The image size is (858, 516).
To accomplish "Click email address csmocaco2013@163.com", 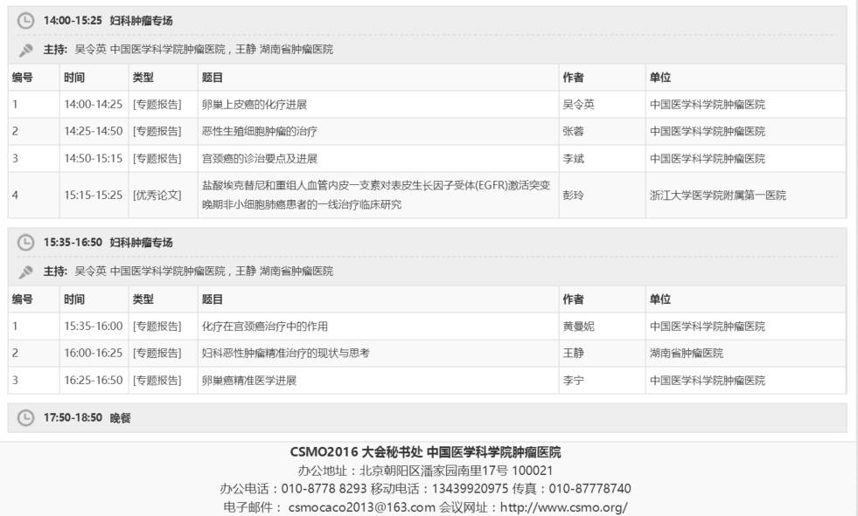I will coord(362,508).
